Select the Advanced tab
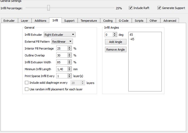188x133 pixels. tap(170, 21)
